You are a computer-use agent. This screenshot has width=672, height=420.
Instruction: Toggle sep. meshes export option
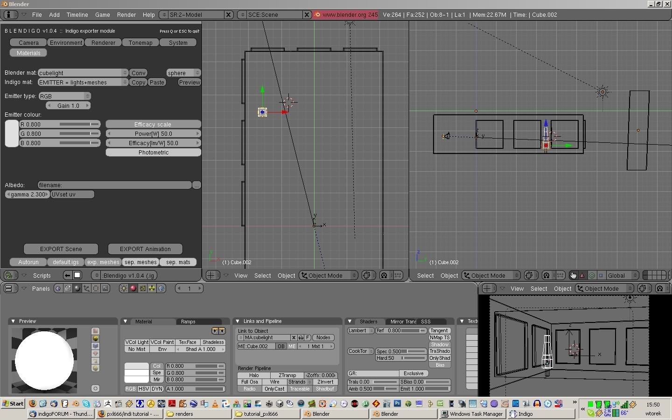(140, 262)
